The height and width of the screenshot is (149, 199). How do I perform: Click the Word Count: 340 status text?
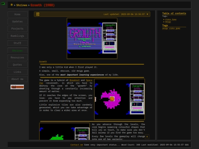(130, 145)
